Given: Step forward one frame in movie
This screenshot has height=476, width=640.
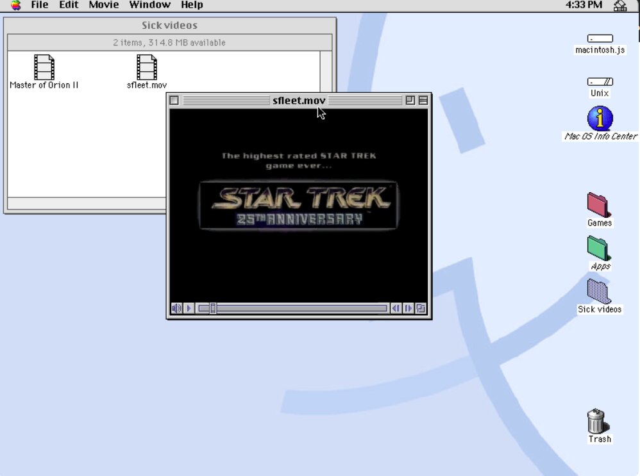Looking at the screenshot, I should pos(408,308).
